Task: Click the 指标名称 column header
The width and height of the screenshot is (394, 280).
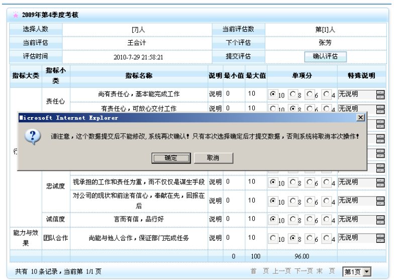Action: (x=139, y=75)
